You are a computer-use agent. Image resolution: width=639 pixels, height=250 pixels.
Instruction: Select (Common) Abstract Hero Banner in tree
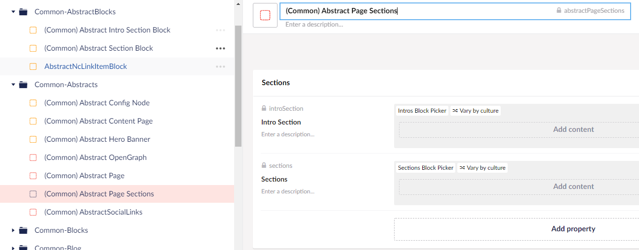tap(97, 139)
